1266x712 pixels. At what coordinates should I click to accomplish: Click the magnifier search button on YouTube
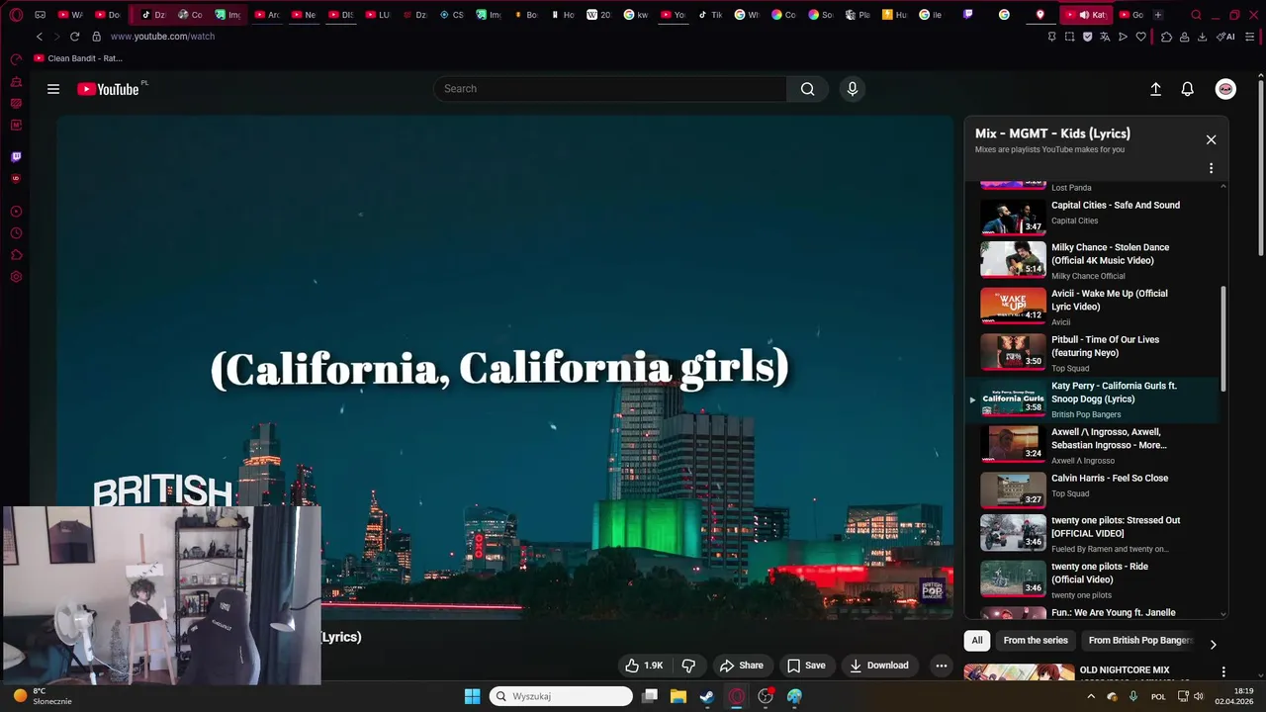[x=808, y=89]
